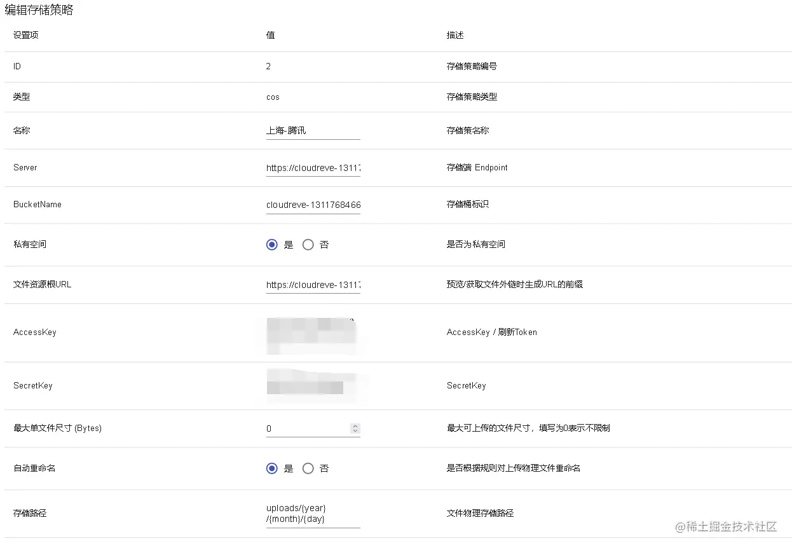
Task: Click the 描述 column header
Action: coord(454,35)
